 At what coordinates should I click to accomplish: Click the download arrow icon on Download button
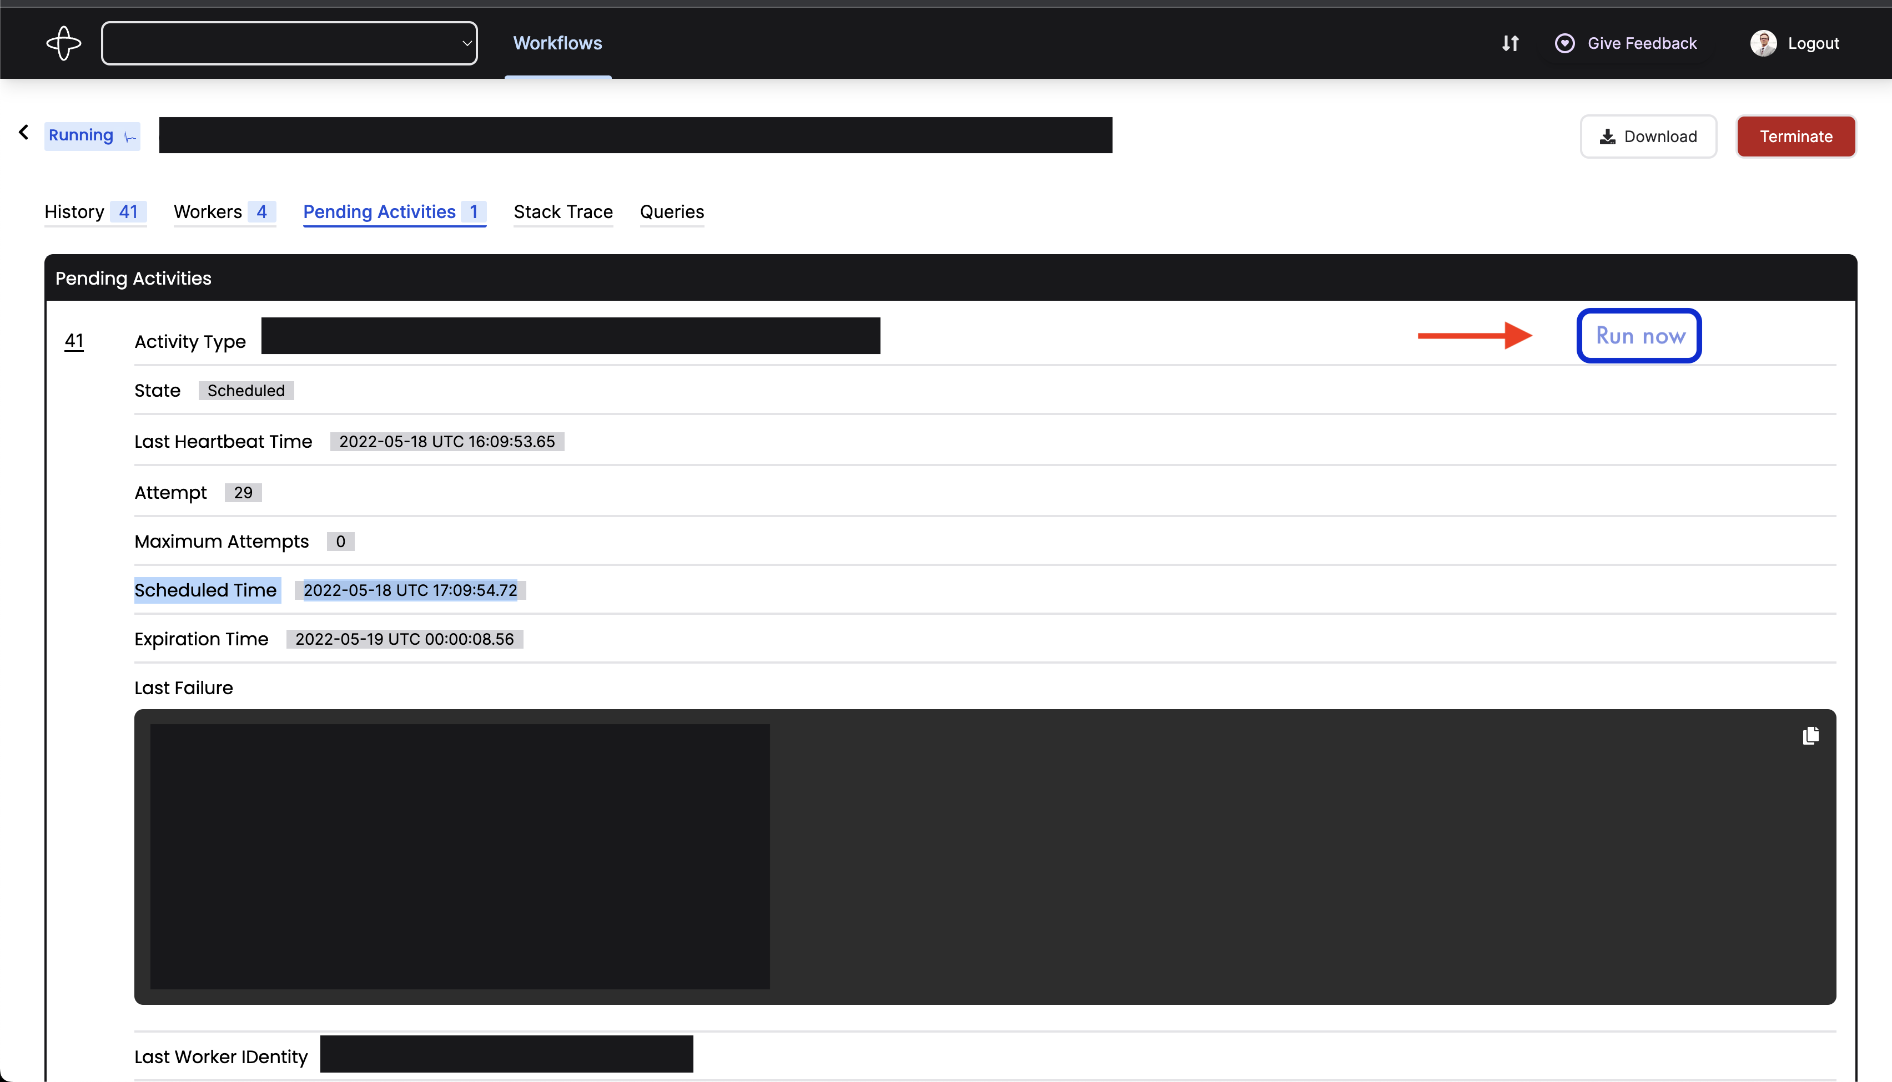1608,136
